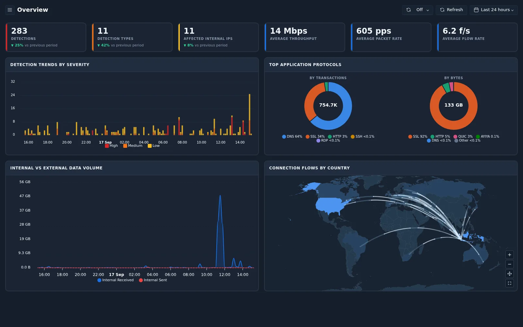Viewport: 523px width, 327px height.
Task: Click the 6.2 f/s Average Flow Rate card
Action: tap(477, 37)
